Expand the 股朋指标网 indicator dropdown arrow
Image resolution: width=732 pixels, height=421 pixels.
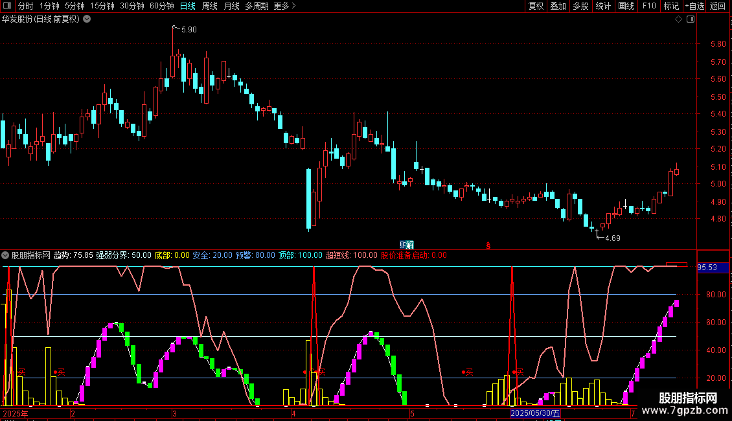point(6,255)
